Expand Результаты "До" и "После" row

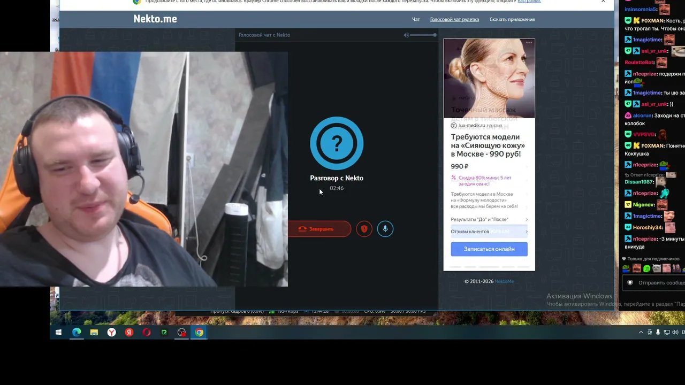tap(489, 219)
